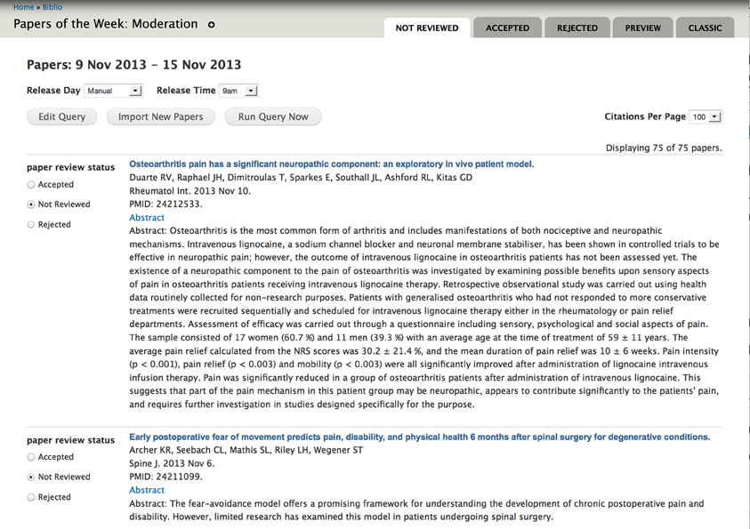The width and height of the screenshot is (750, 529).
Task: Click the heading 'Papers: 9 Nov 2013 – 15 Nov 2013'
Action: coord(134,65)
